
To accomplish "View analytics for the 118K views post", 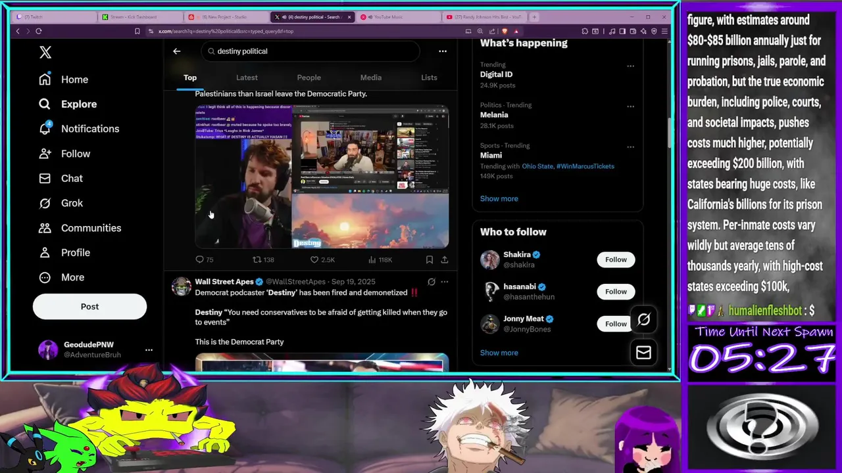I will tap(380, 259).
